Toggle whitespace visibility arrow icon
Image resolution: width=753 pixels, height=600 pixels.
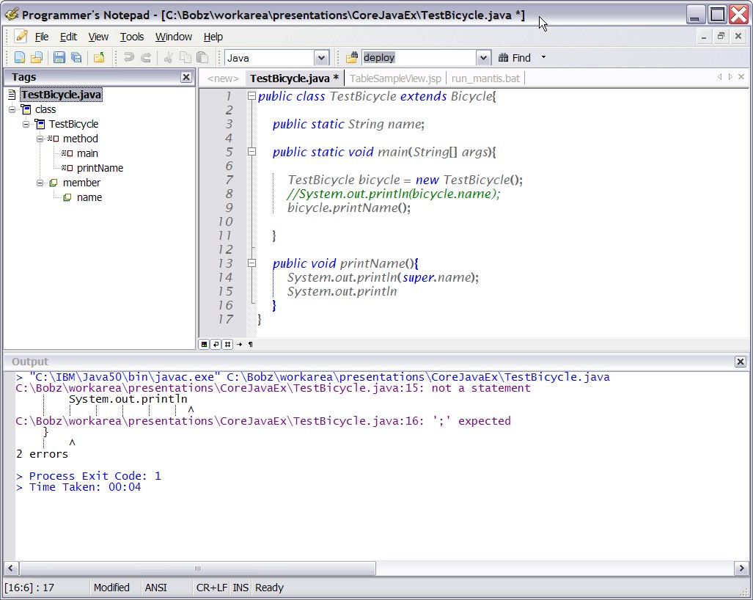tap(239, 344)
